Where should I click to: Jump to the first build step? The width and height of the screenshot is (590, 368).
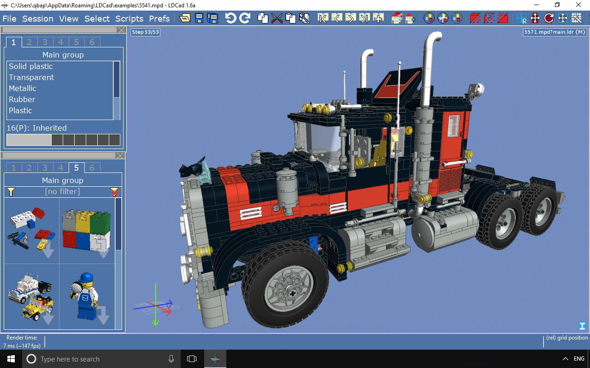tap(322, 18)
